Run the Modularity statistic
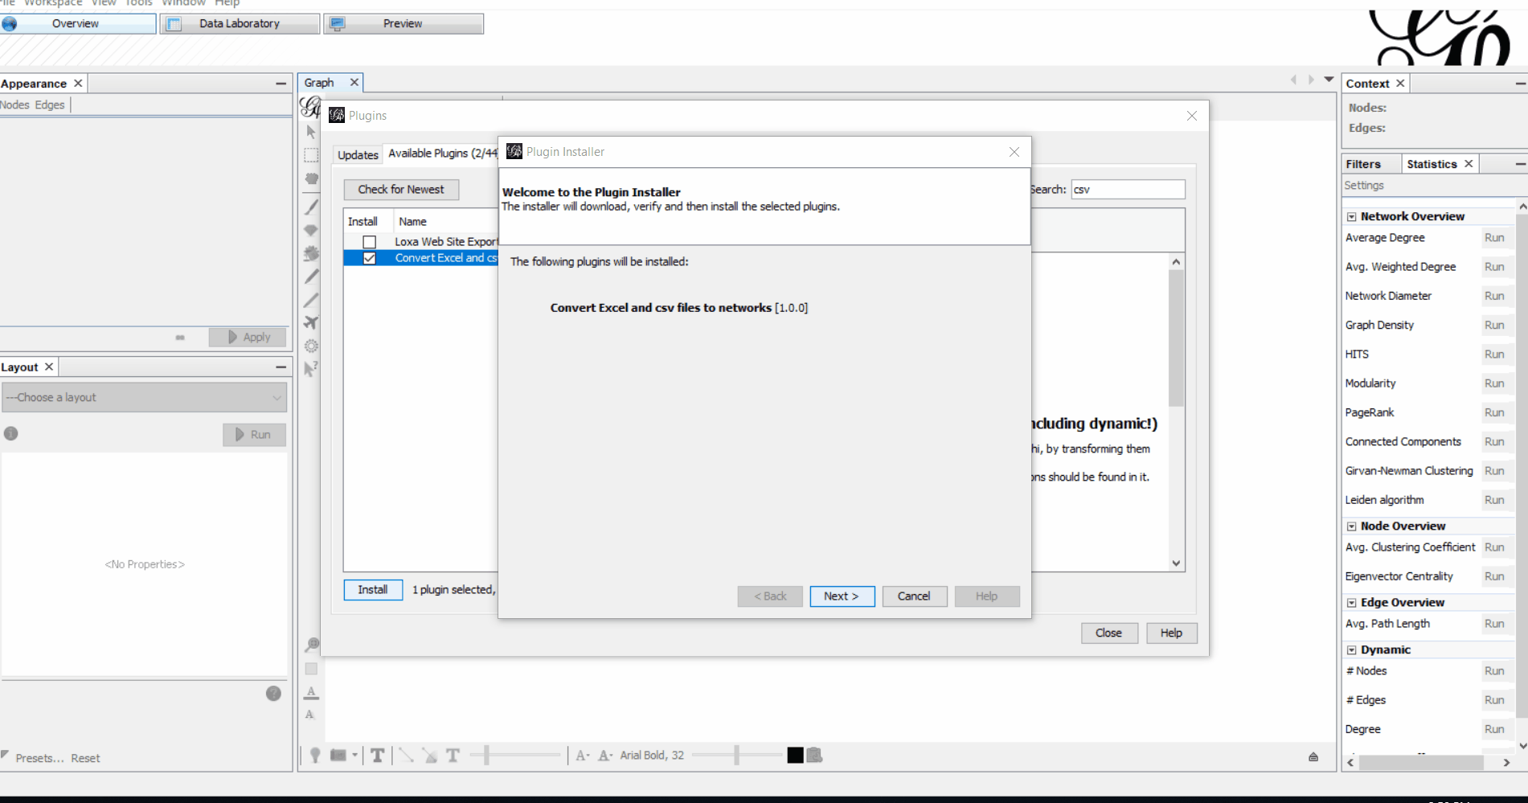The image size is (1528, 803). [x=1494, y=383]
